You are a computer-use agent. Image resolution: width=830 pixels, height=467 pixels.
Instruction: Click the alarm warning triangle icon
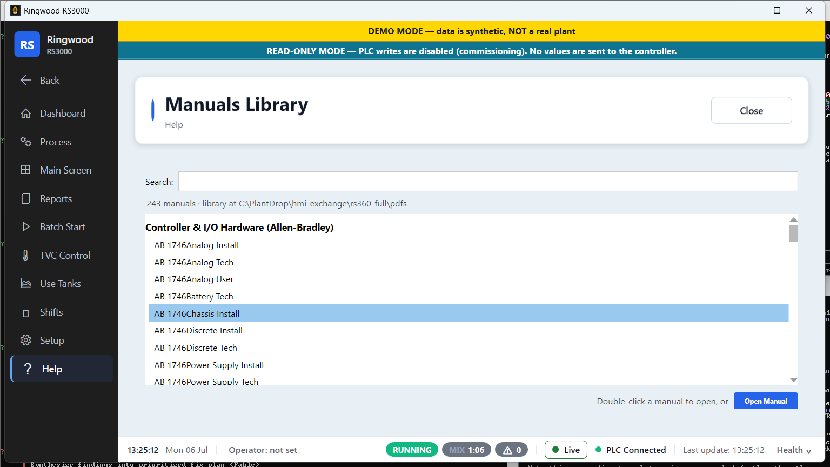click(x=507, y=450)
